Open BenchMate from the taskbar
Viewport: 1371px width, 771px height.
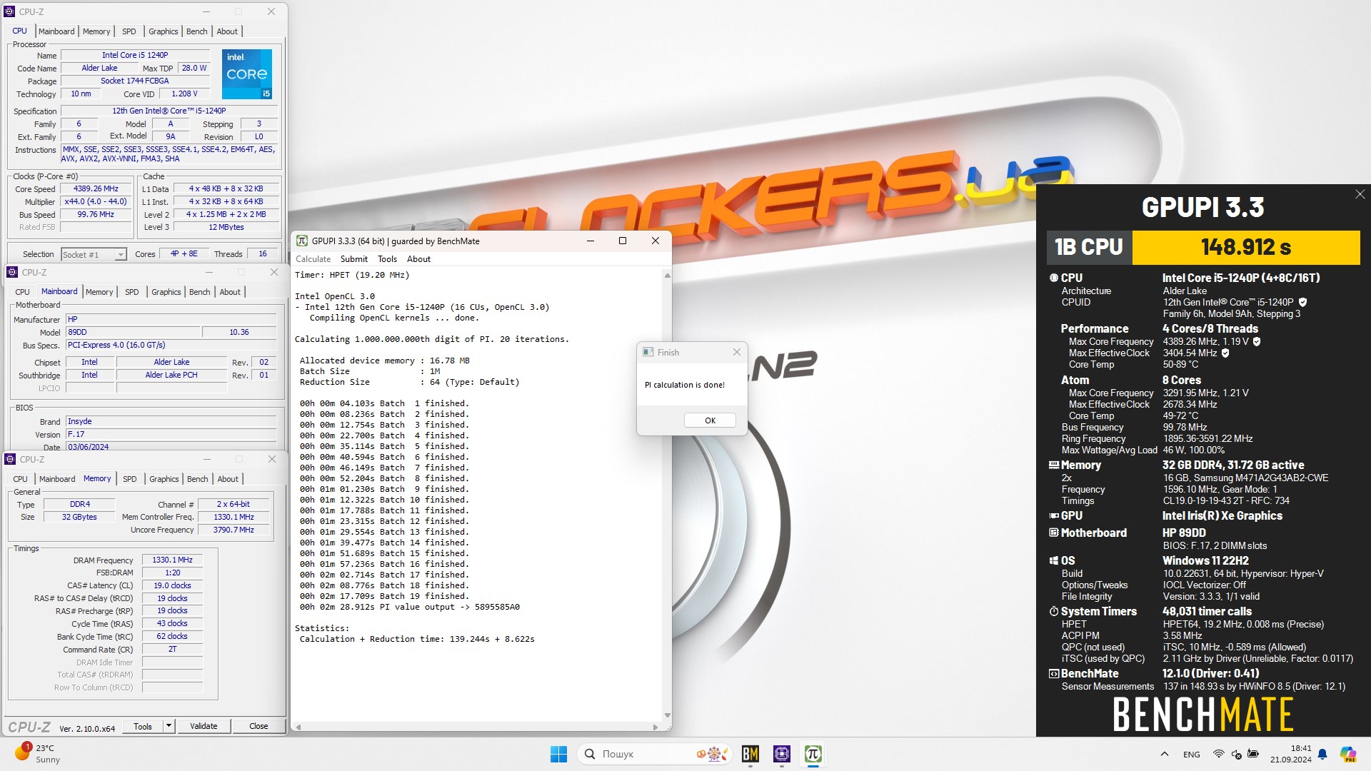click(x=750, y=754)
